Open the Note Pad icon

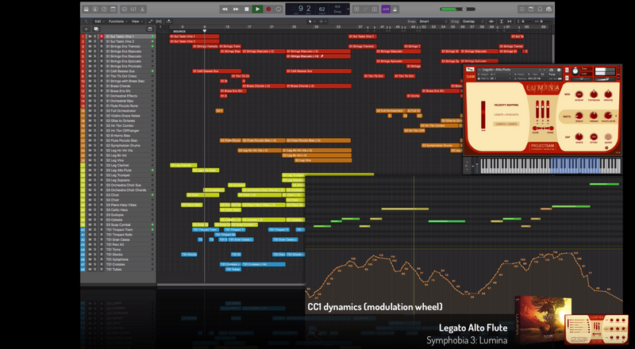tap(531, 9)
